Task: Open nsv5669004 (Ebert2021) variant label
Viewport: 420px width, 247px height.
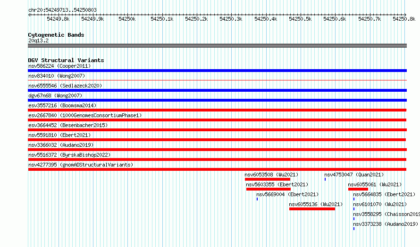Action: point(287,194)
